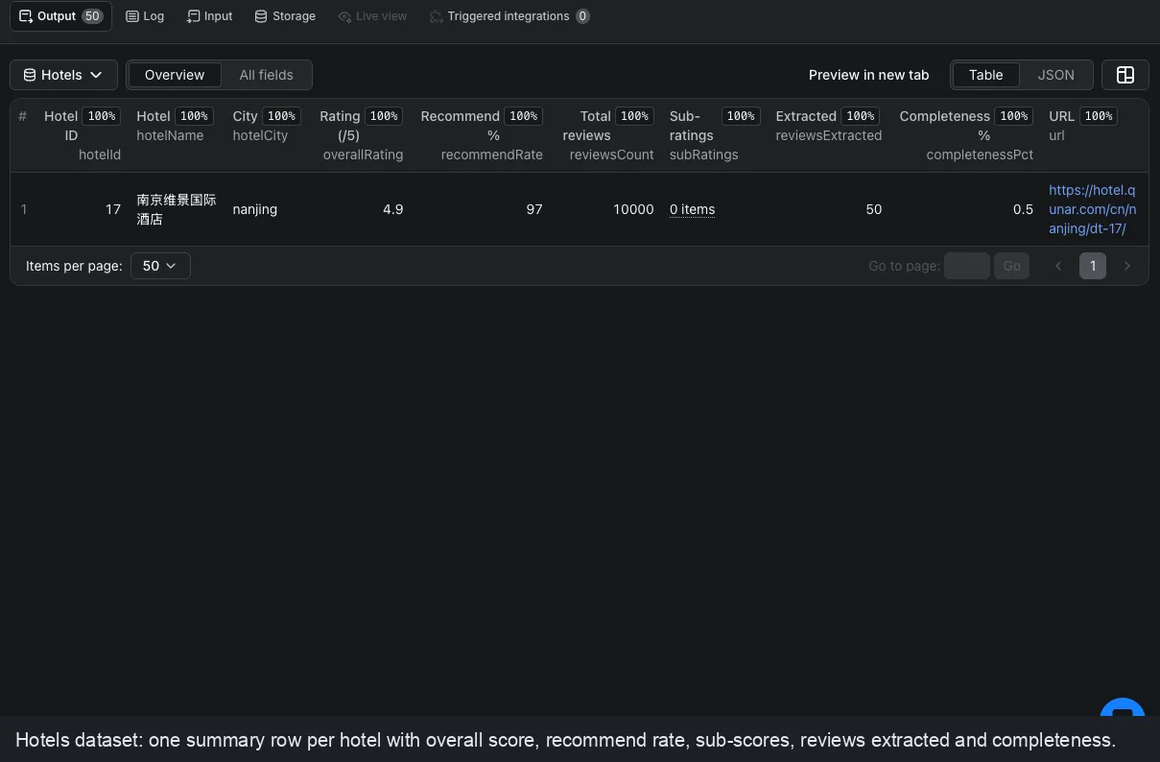Click the 10000 total reviews cell
Image resolution: width=1160 pixels, height=762 pixels.
(x=633, y=209)
